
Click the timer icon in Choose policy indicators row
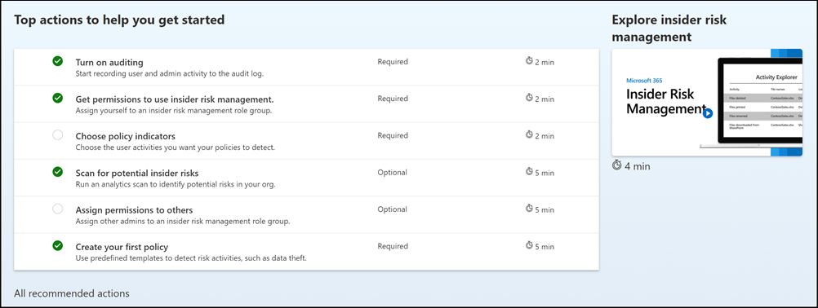(x=529, y=135)
